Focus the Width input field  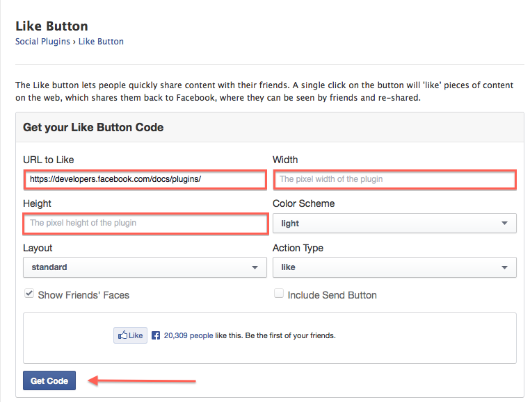coord(394,179)
